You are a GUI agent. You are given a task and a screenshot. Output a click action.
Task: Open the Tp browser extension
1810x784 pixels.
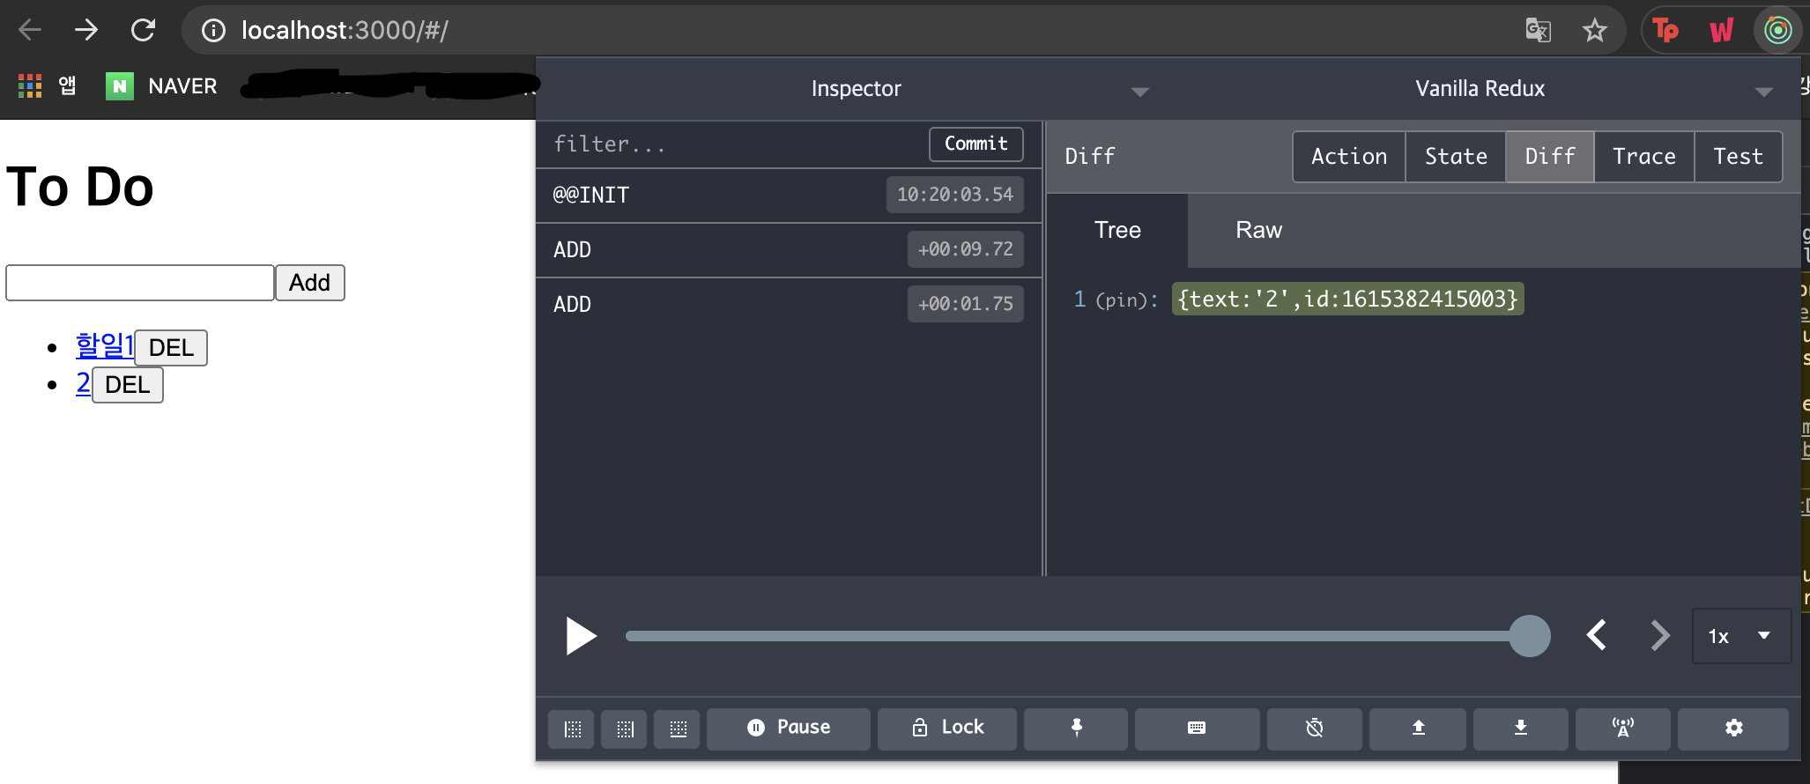pos(1665,30)
